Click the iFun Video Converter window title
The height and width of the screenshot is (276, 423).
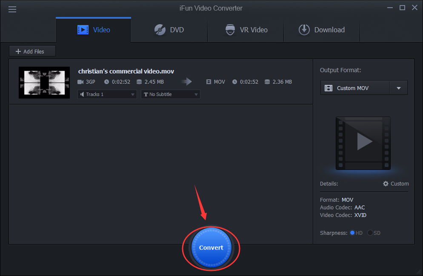click(x=211, y=8)
